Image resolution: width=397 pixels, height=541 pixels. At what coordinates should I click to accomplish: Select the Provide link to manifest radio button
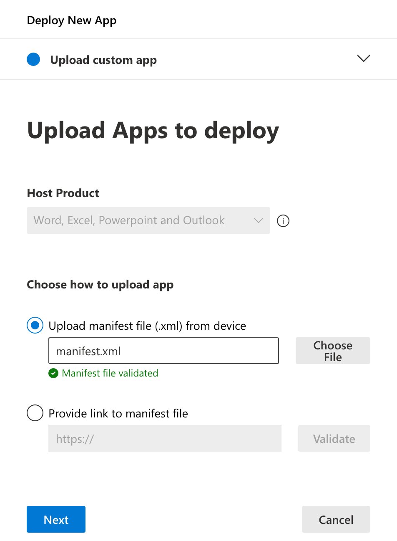(35, 413)
